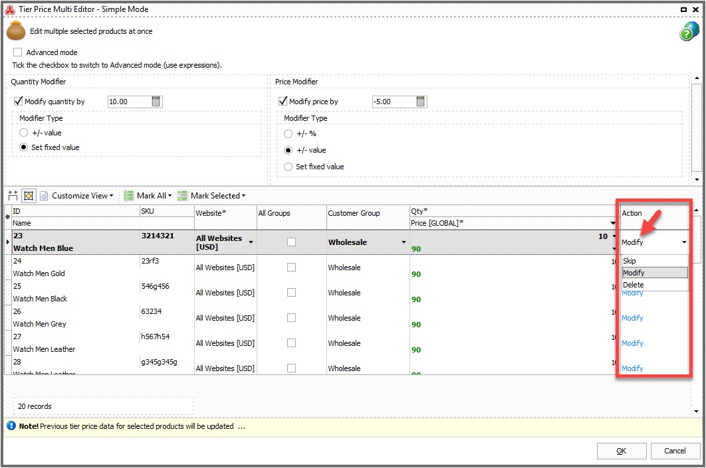This screenshot has width=706, height=468.
Task: Click SKU cell 63234
Action: (152, 311)
